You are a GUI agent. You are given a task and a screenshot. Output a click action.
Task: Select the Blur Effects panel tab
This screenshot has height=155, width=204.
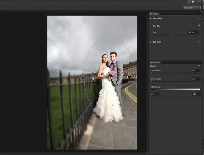pyautogui.click(x=155, y=63)
